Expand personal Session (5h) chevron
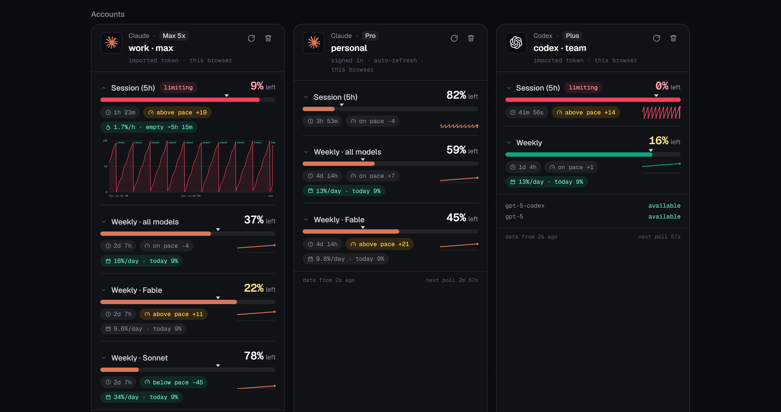The width and height of the screenshot is (781, 412). [x=306, y=97]
